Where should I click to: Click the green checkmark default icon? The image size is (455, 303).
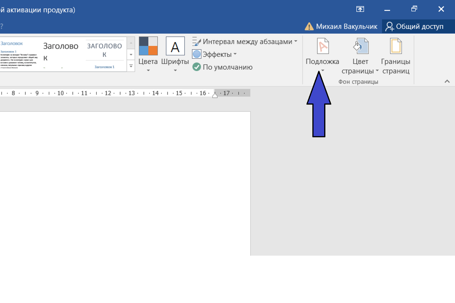[196, 67]
